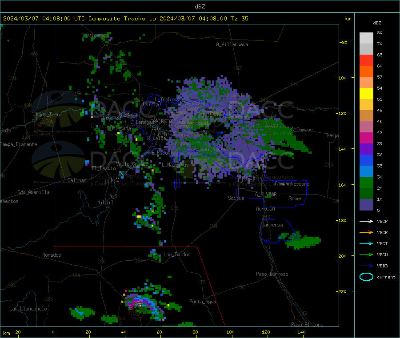The height and width of the screenshot is (338, 400).
Task: Click the Pampa_Diamante map label
Action: [19, 144]
